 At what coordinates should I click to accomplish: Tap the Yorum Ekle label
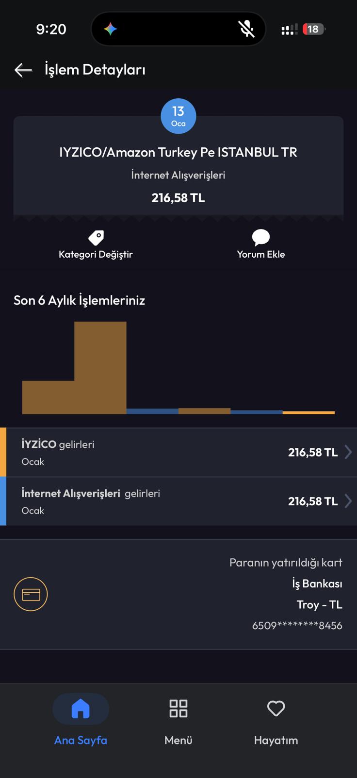point(261,254)
